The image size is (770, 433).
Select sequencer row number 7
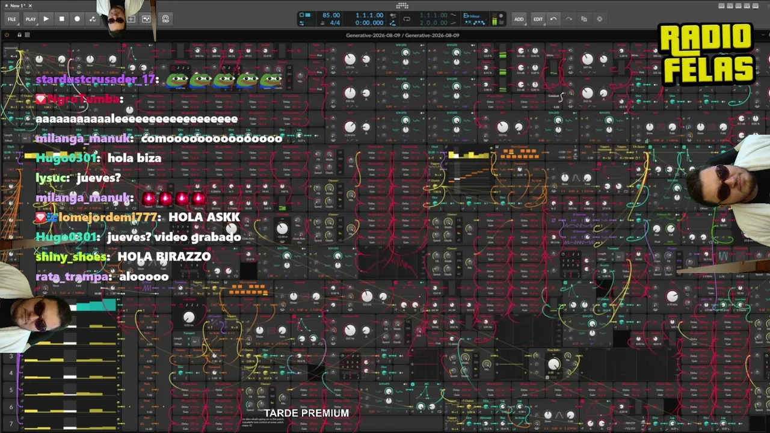pyautogui.click(x=11, y=424)
